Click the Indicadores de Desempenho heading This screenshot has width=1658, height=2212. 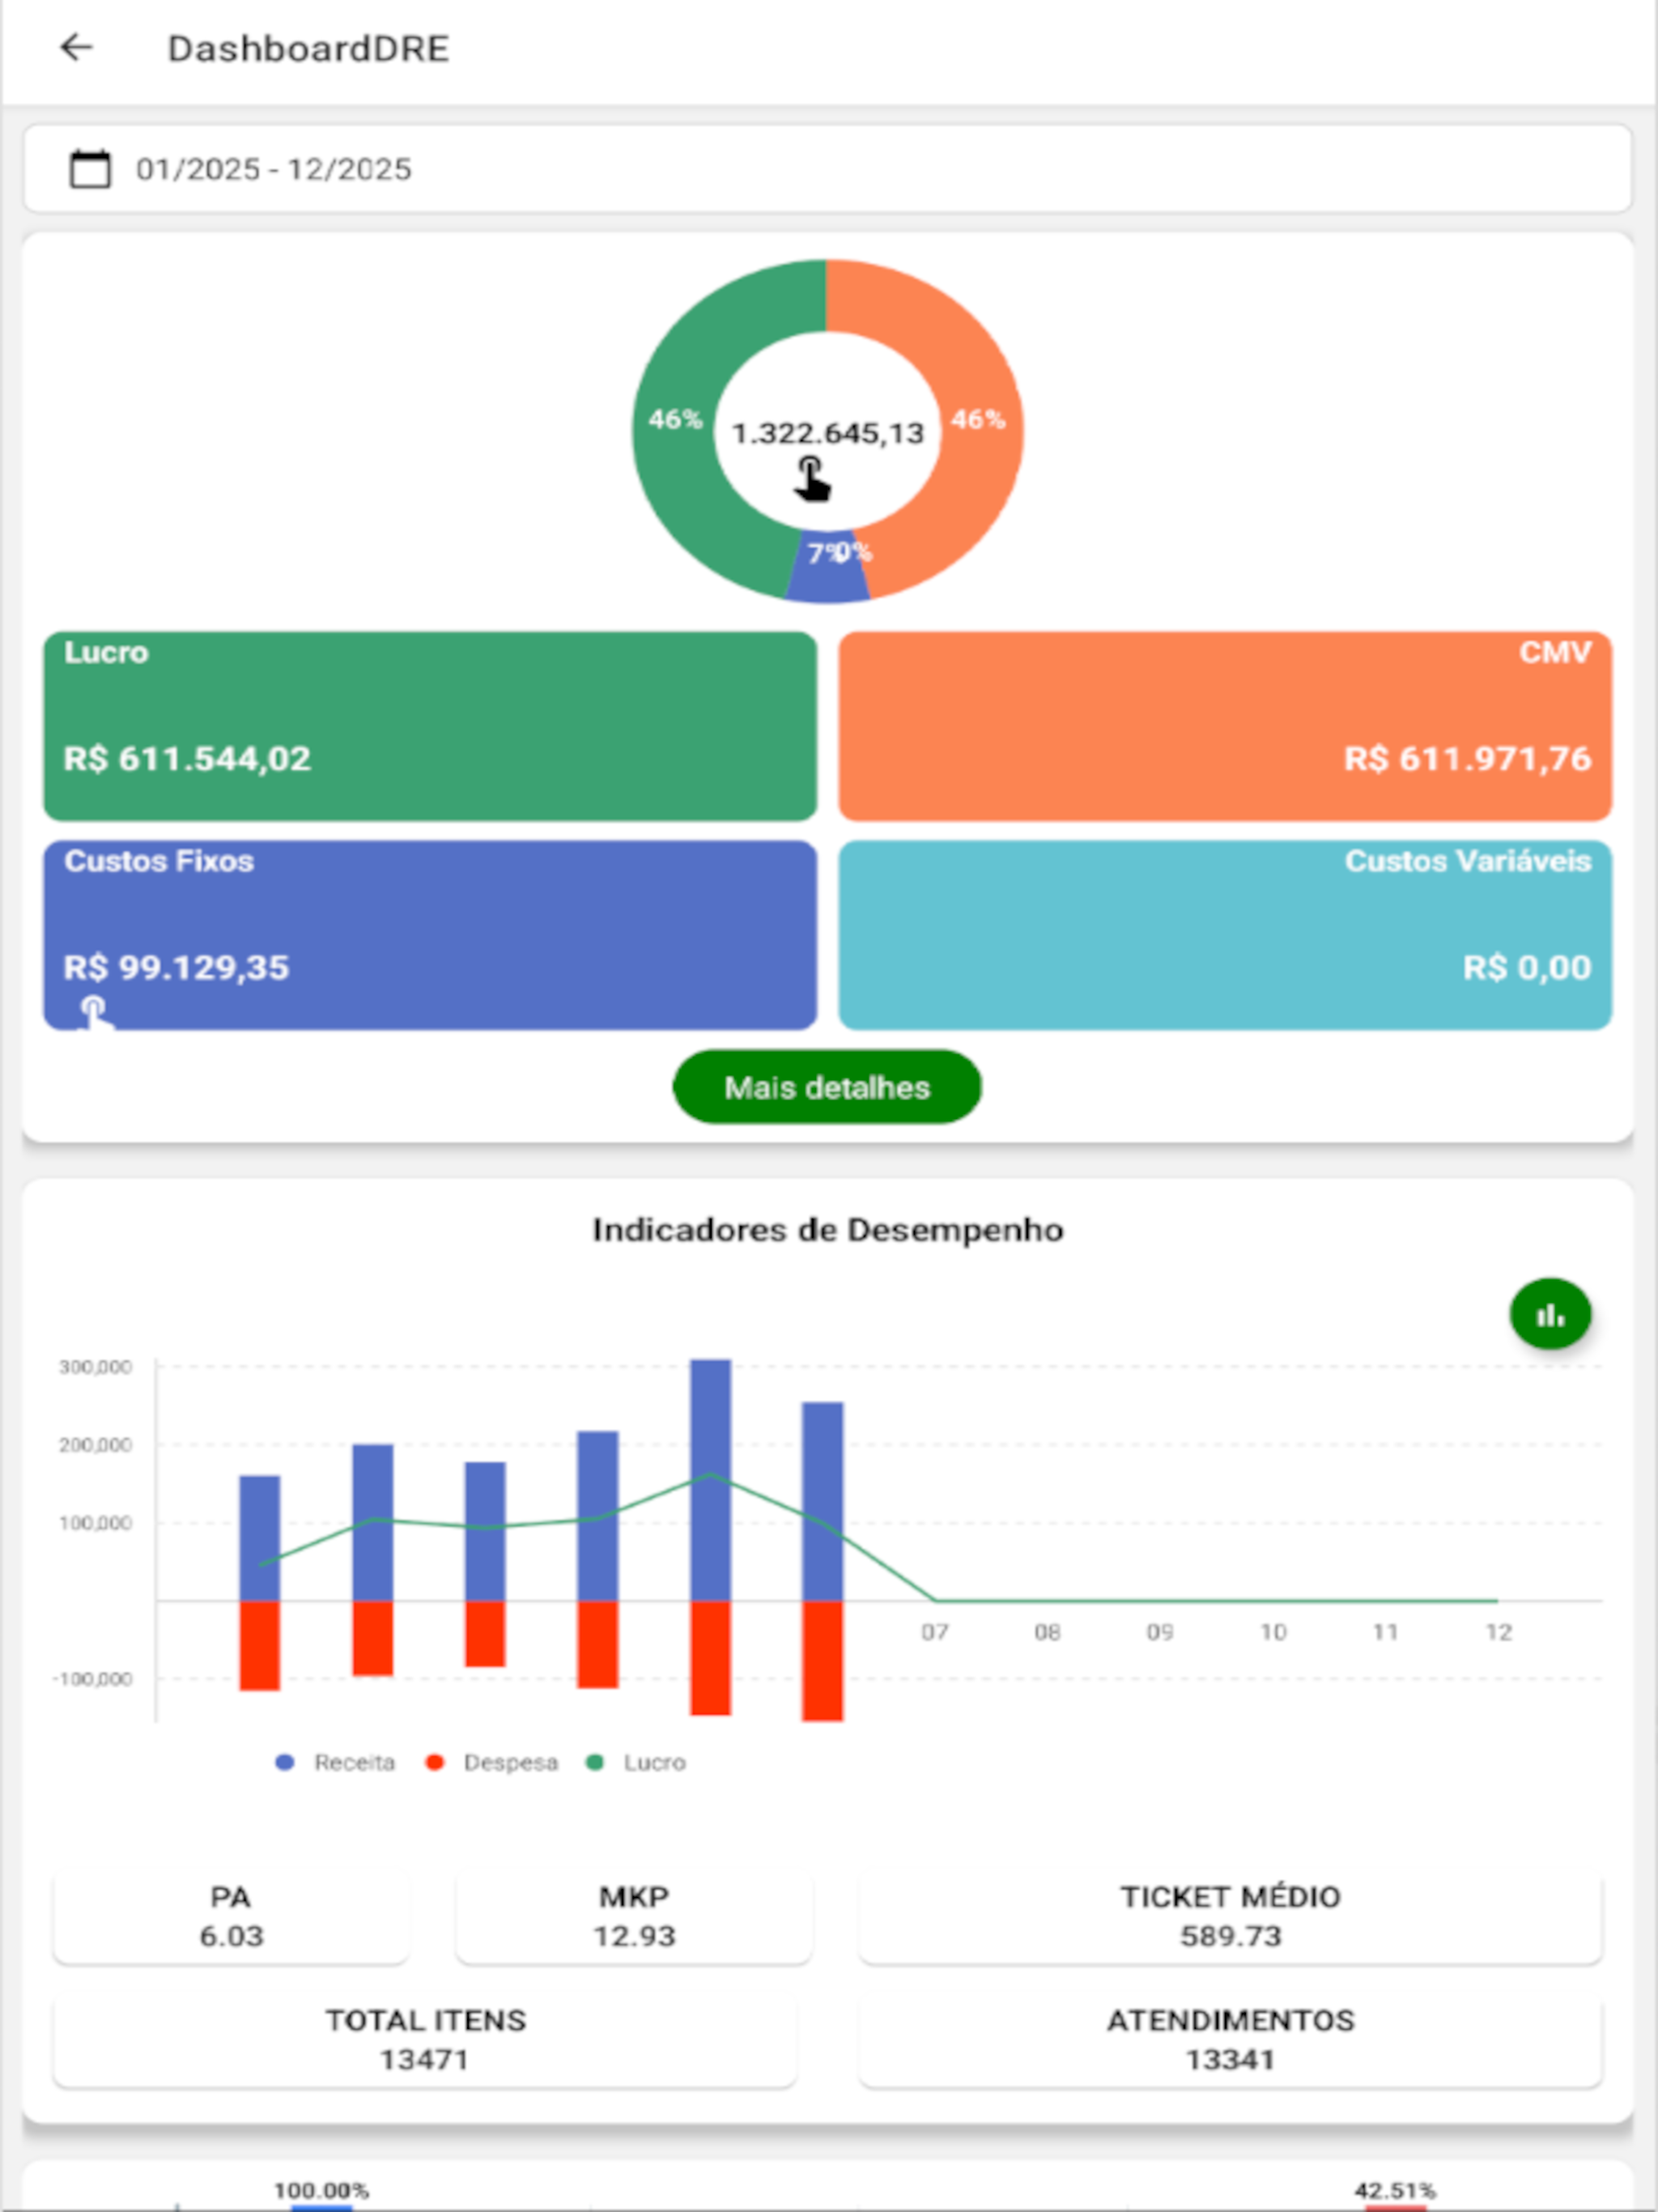click(x=828, y=1230)
